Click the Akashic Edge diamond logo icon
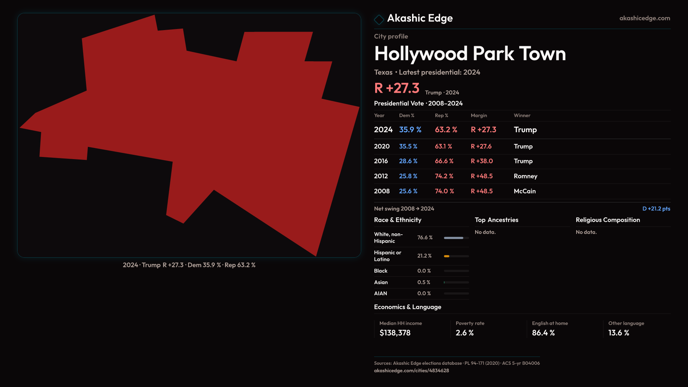Screen dimensions: 688x387 point(379,19)
